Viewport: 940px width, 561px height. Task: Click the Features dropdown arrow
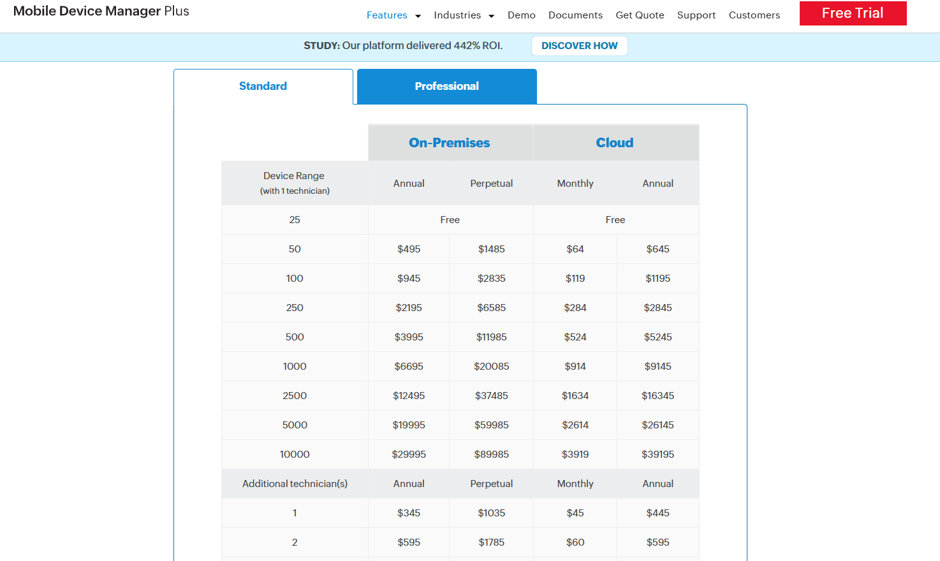(x=418, y=16)
